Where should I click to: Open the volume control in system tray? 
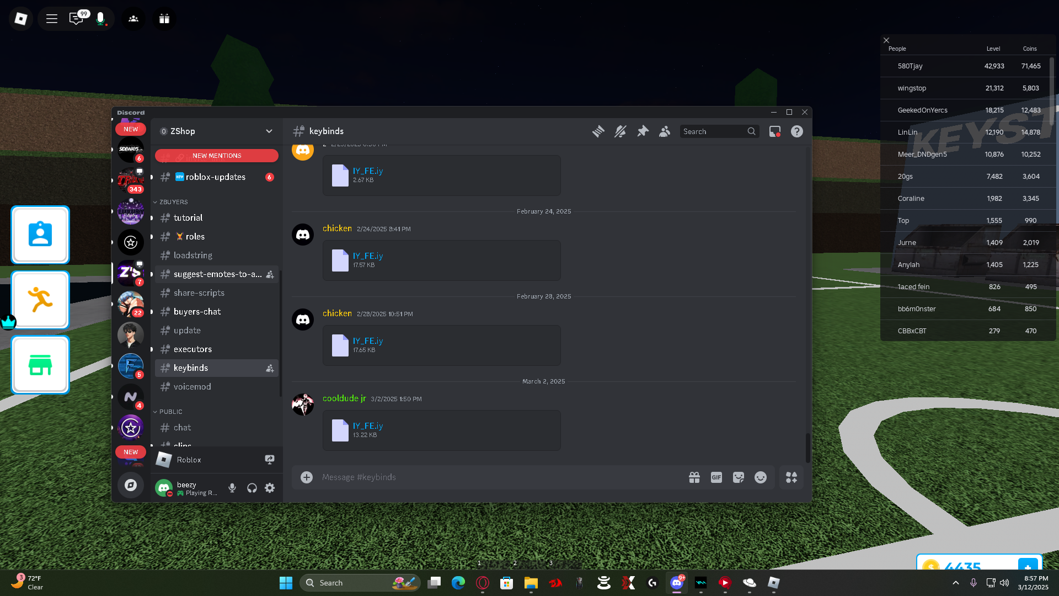[1004, 583]
